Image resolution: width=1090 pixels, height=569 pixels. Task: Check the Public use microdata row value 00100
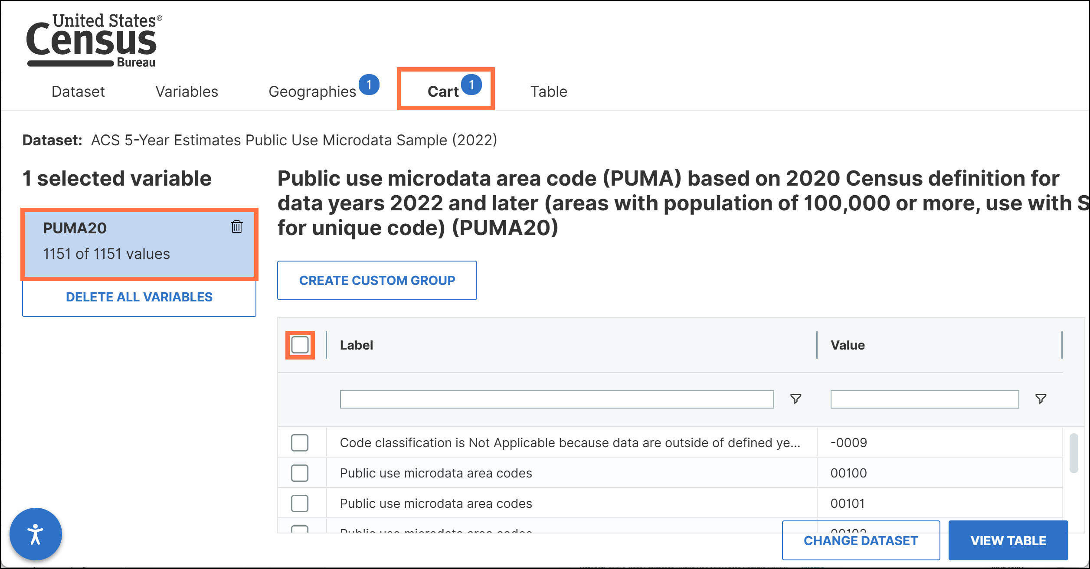pos(299,473)
